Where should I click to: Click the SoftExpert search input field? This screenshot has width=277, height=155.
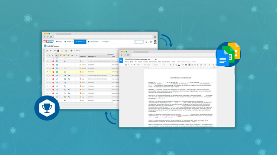point(138,42)
